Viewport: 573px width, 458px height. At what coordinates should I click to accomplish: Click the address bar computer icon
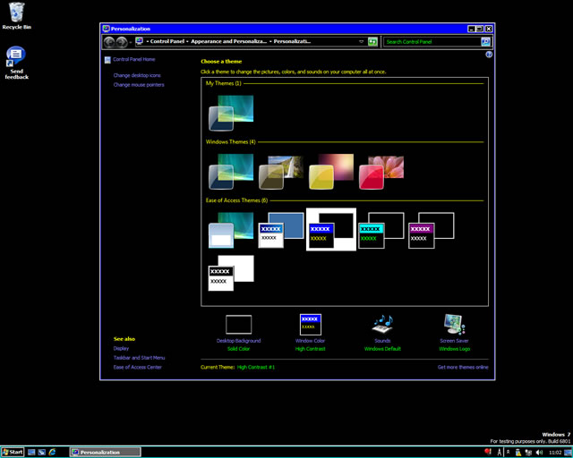[x=140, y=41]
